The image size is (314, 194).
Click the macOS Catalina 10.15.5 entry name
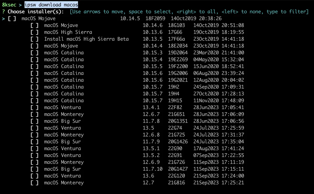click(x=64, y=66)
